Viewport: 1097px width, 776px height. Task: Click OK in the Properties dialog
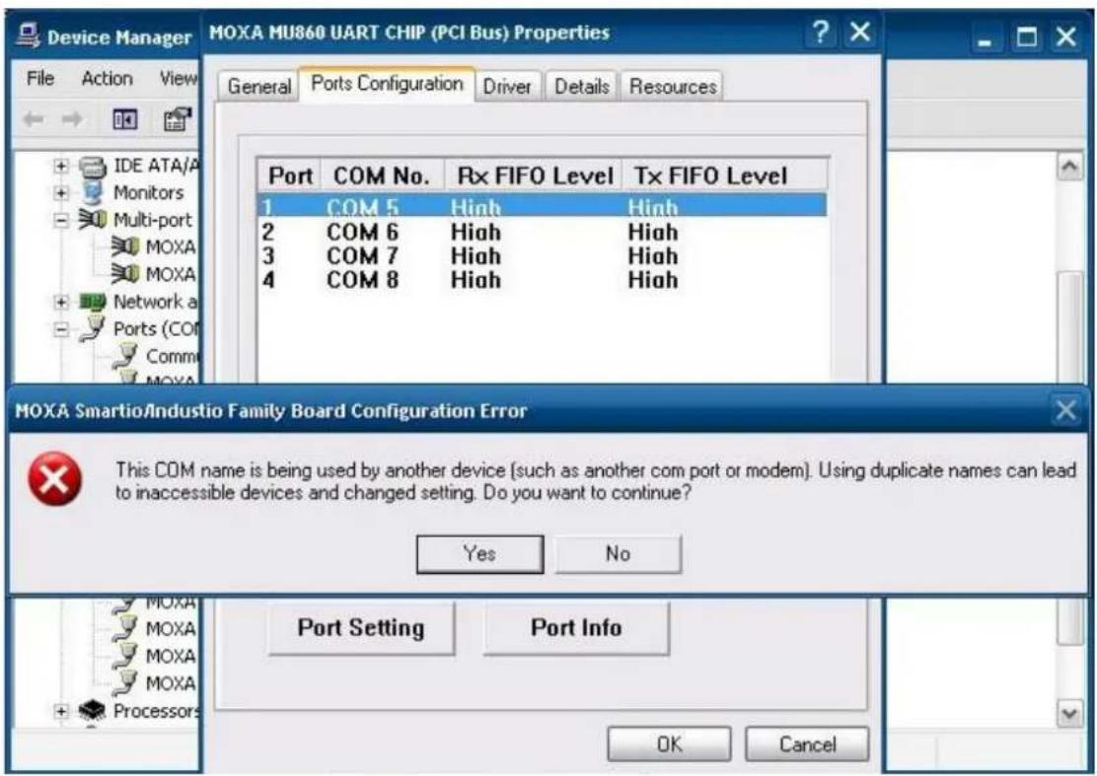point(669,743)
